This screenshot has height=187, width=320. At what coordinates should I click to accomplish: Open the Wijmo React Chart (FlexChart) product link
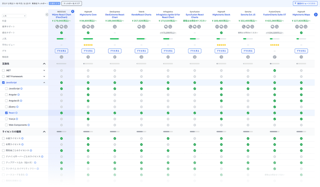coord(62,16)
